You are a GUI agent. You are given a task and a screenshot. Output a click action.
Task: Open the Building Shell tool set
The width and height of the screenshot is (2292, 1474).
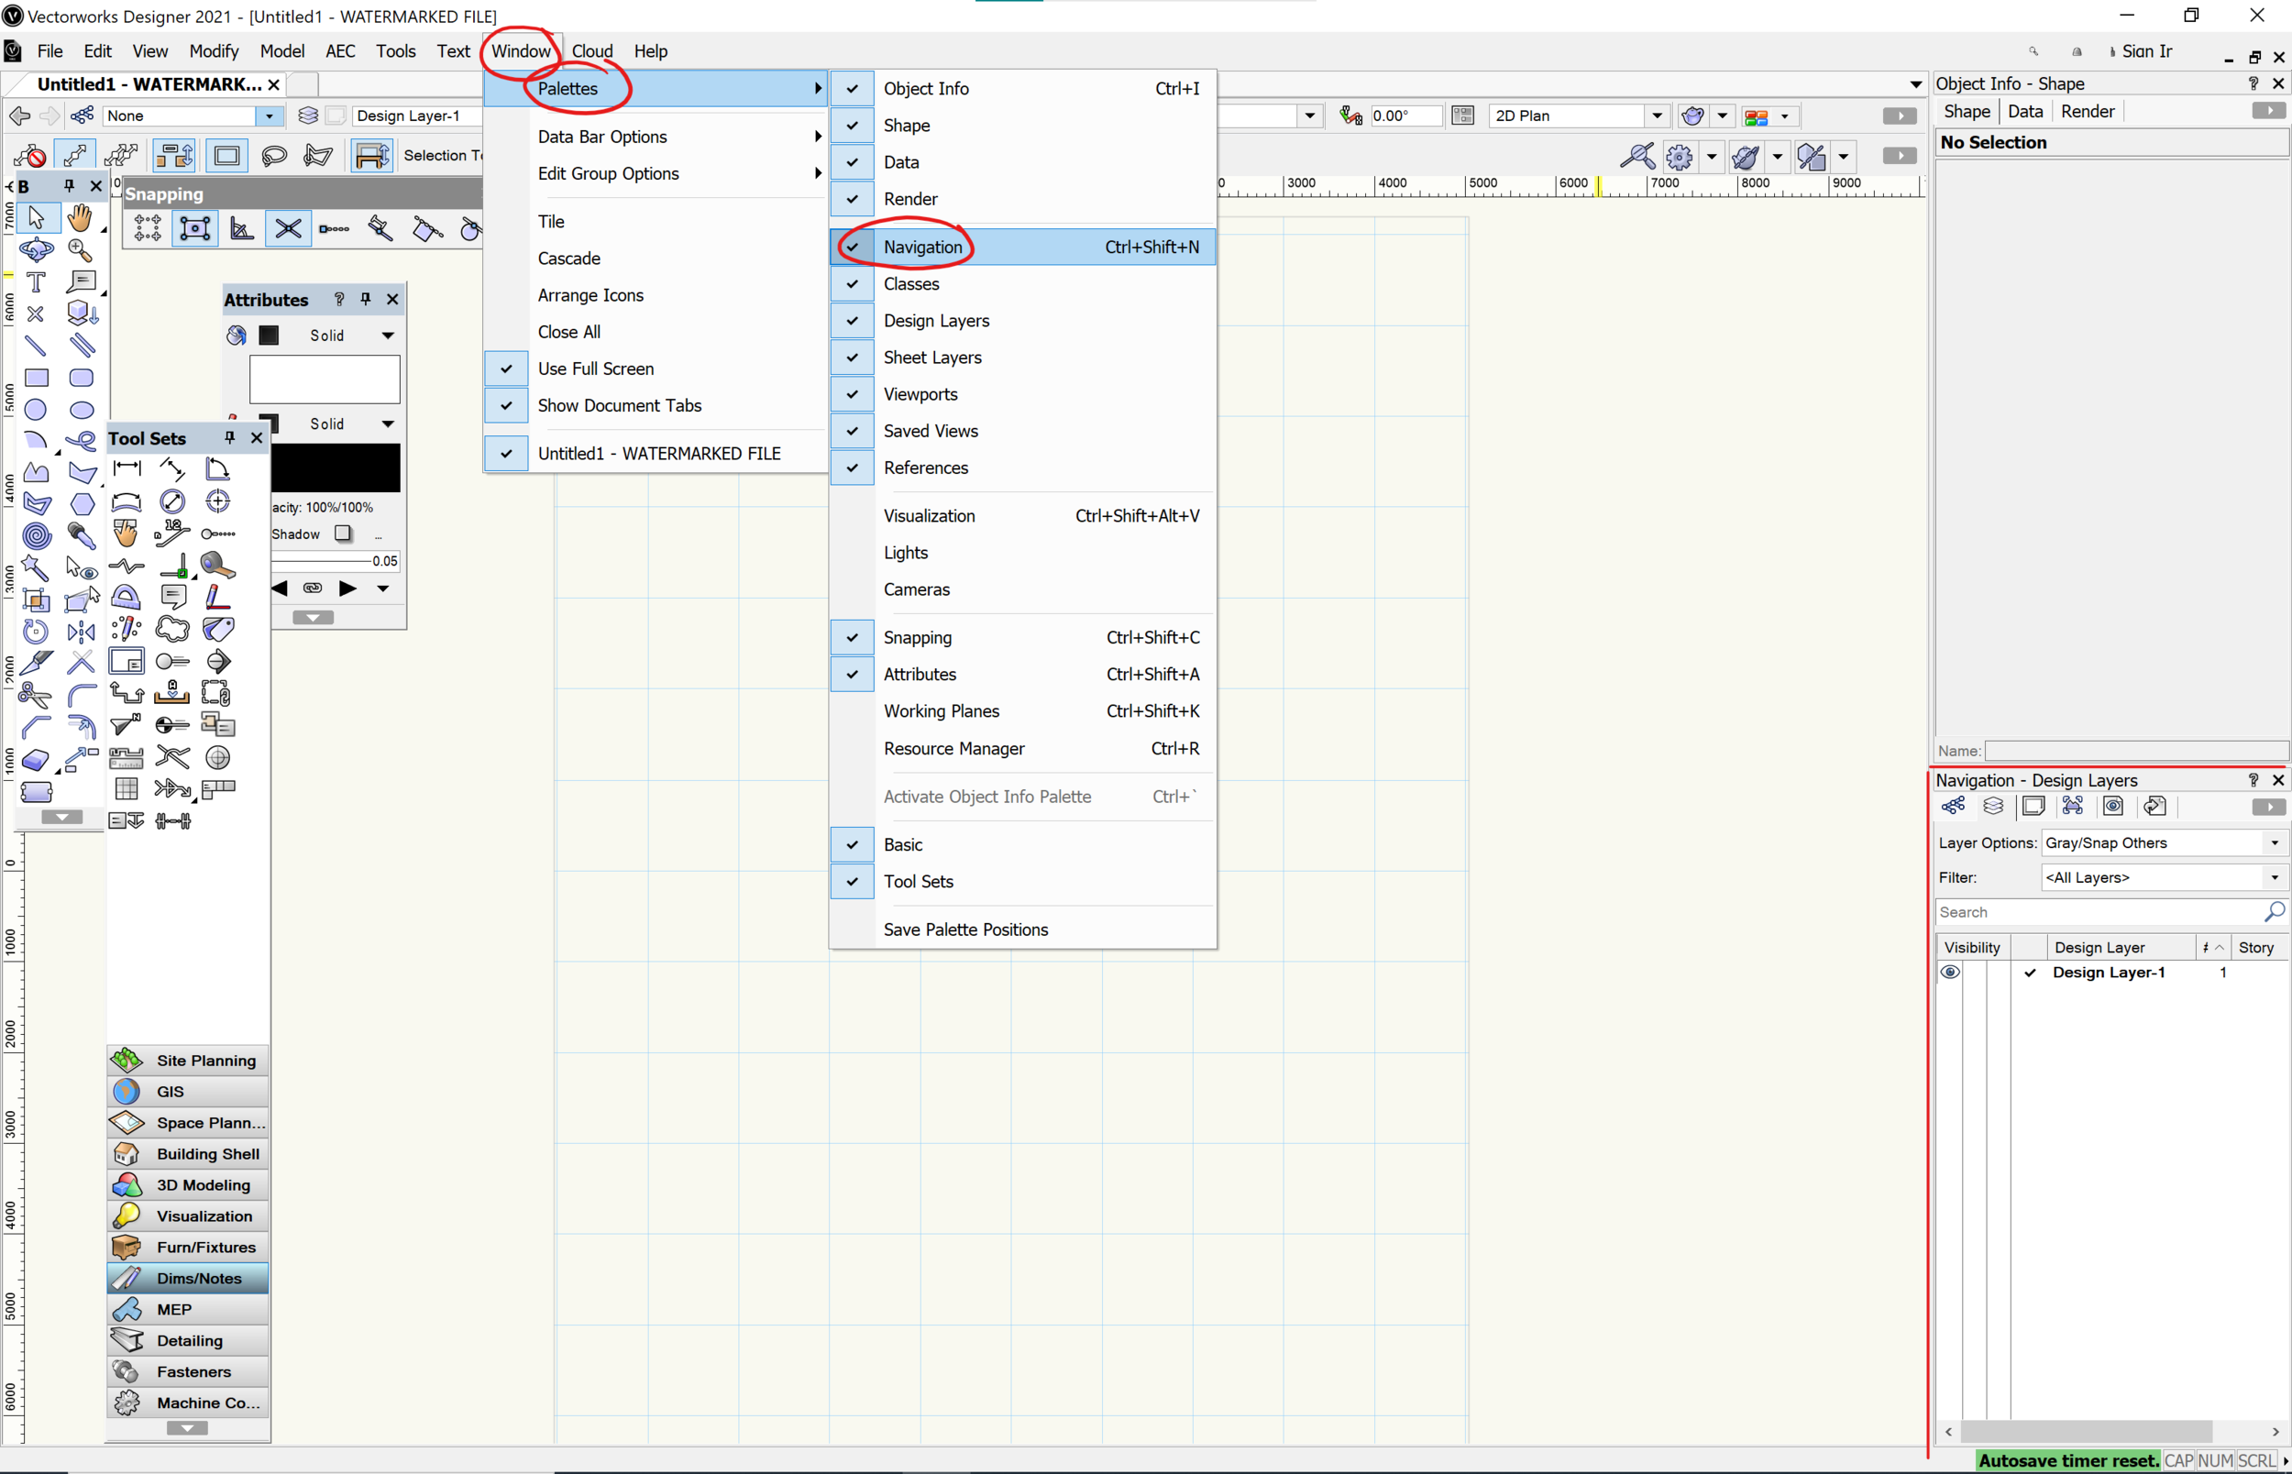pyautogui.click(x=188, y=1153)
